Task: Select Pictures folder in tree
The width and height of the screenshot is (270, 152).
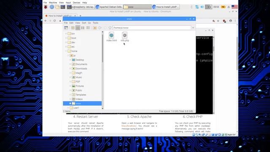Action: pyautogui.click(x=78, y=86)
